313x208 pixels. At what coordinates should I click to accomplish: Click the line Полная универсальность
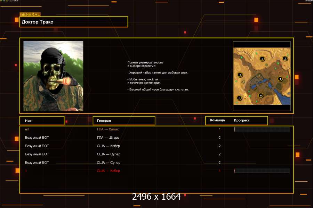[x=145, y=62]
